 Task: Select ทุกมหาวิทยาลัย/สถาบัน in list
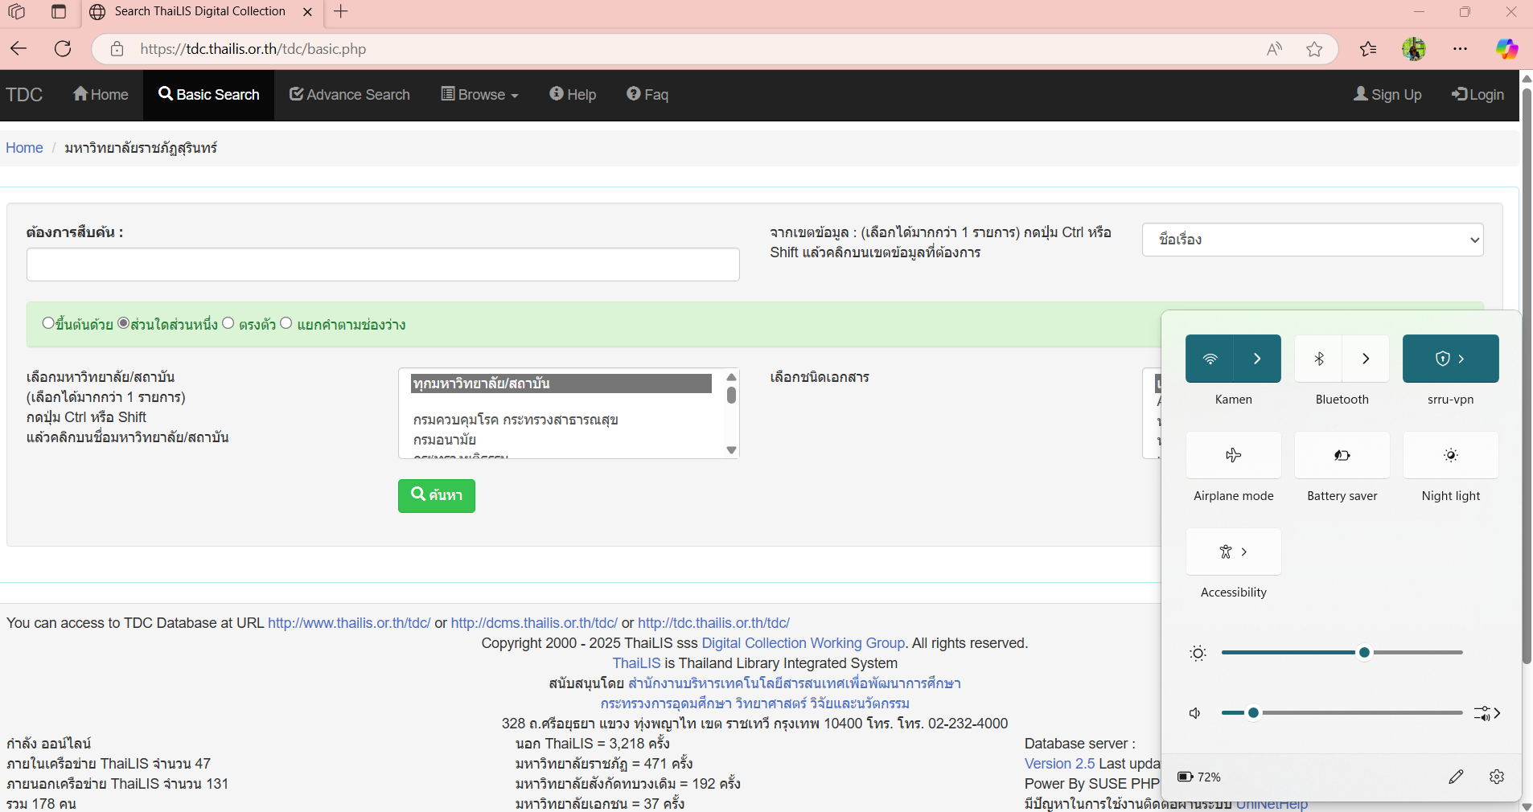click(561, 383)
